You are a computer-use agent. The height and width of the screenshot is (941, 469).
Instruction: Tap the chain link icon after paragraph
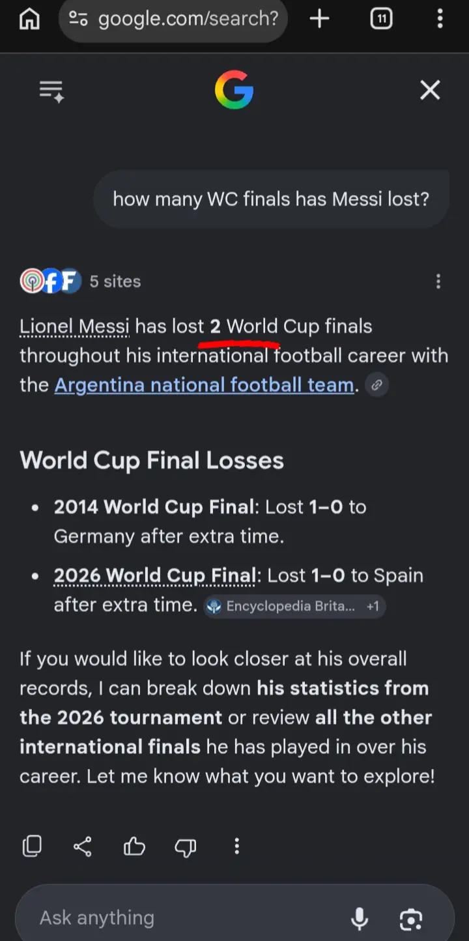pyautogui.click(x=377, y=385)
